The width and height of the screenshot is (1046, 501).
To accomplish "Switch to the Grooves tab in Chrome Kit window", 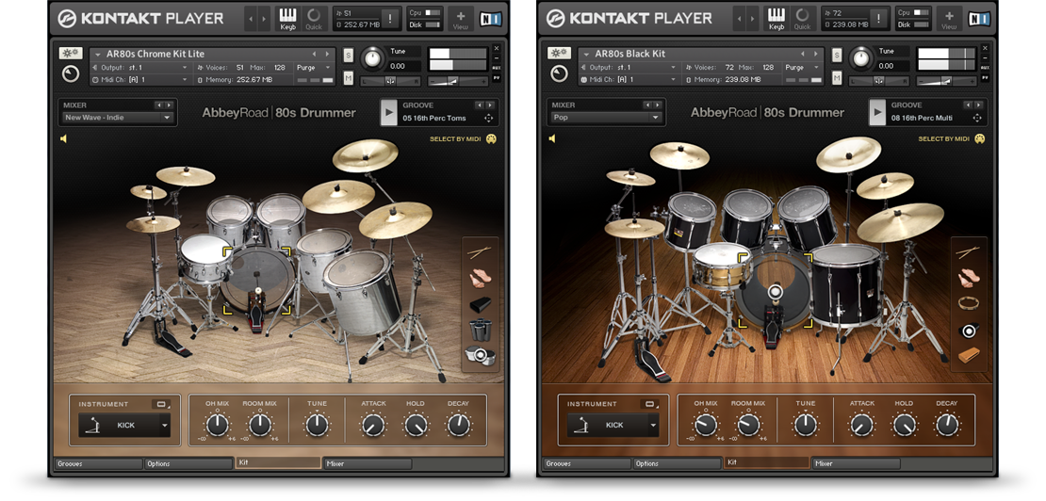I will [98, 463].
